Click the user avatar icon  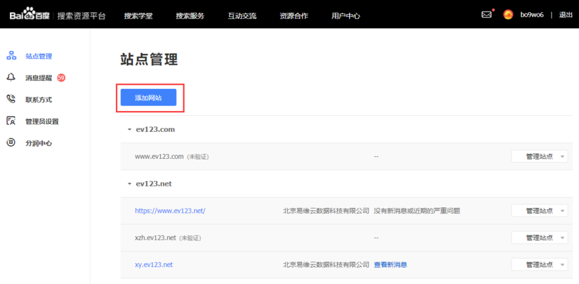tap(508, 15)
